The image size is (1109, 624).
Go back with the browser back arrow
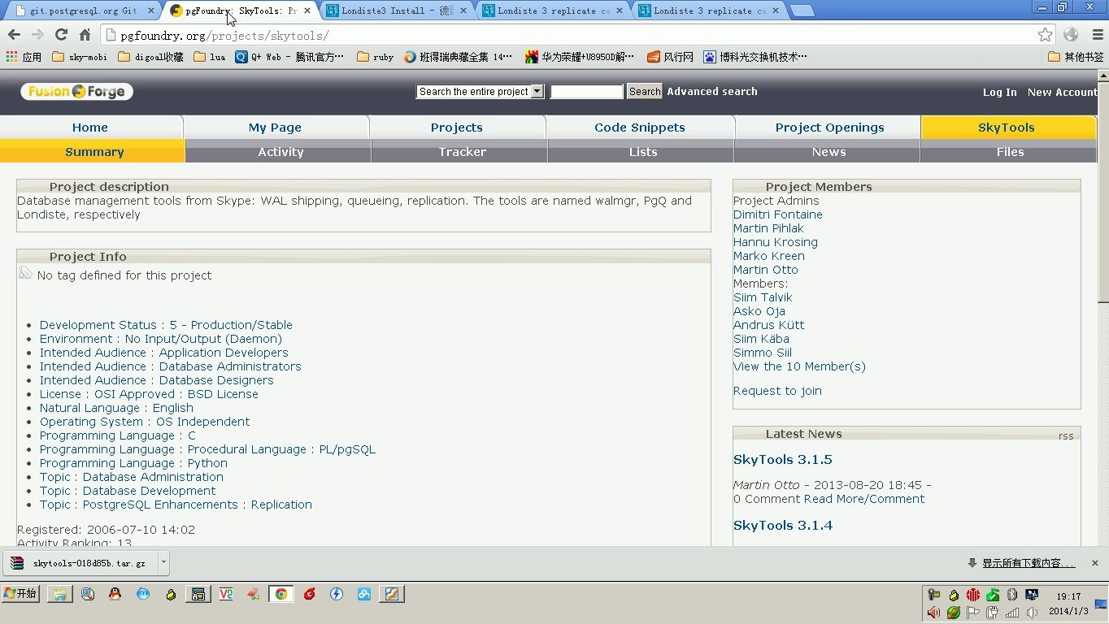tap(14, 35)
